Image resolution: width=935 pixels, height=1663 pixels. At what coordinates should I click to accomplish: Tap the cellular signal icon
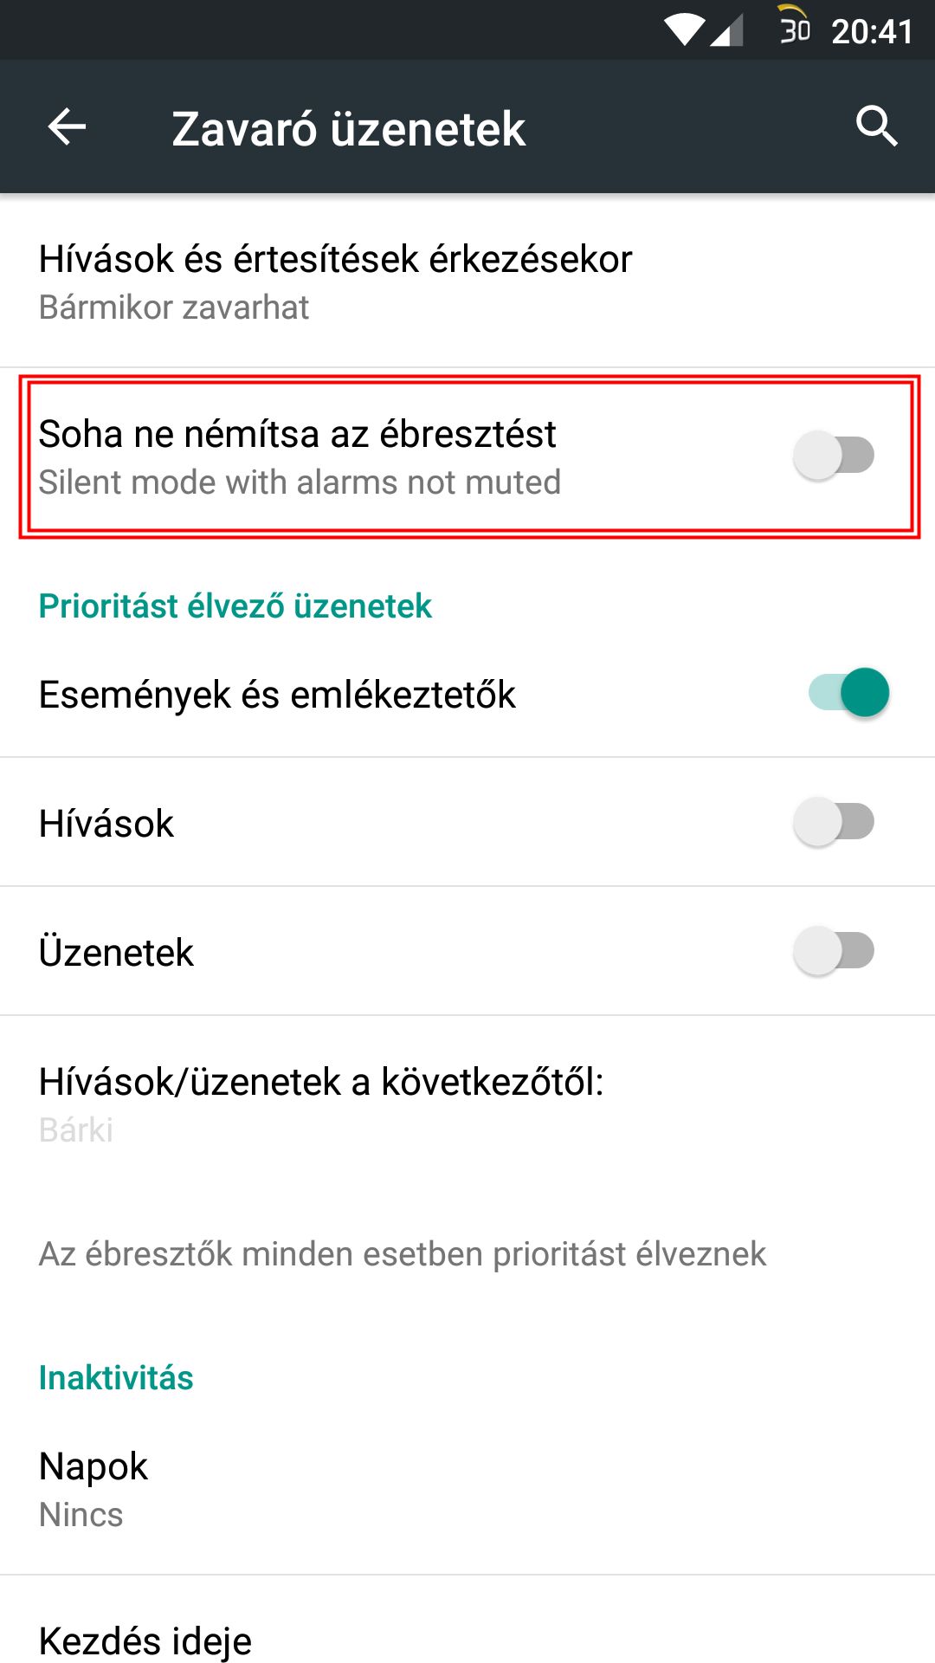click(x=727, y=30)
